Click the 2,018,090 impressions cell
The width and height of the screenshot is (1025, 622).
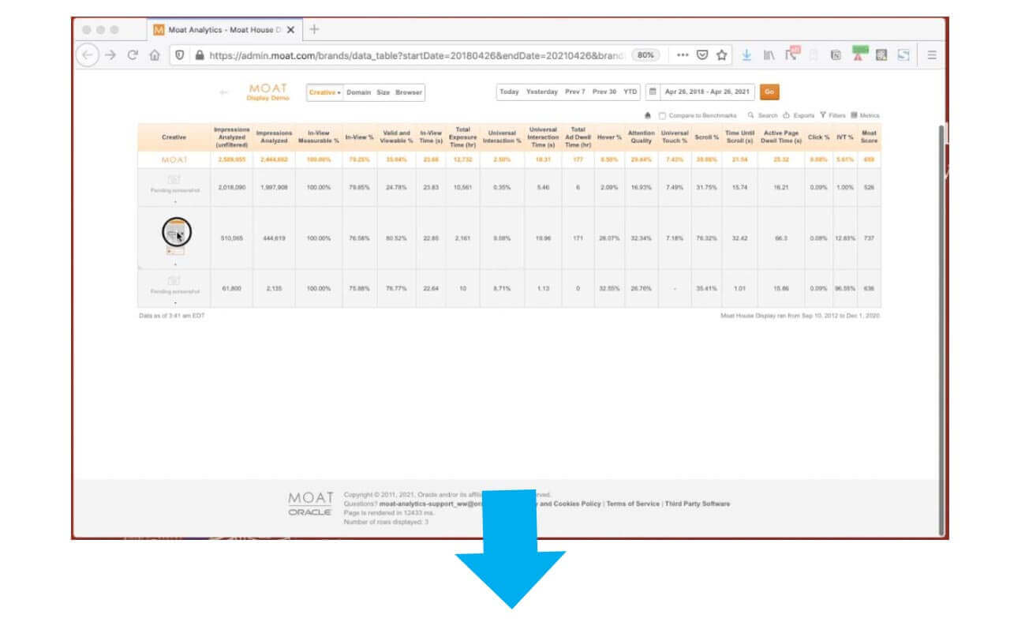[231, 187]
